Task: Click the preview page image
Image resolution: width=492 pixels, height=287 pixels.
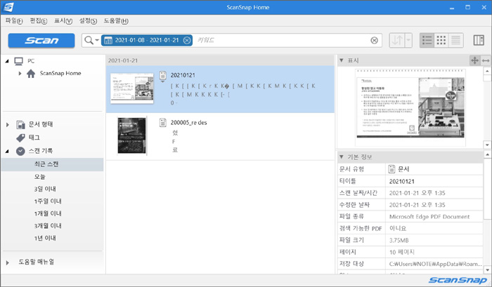Action: click(x=410, y=107)
